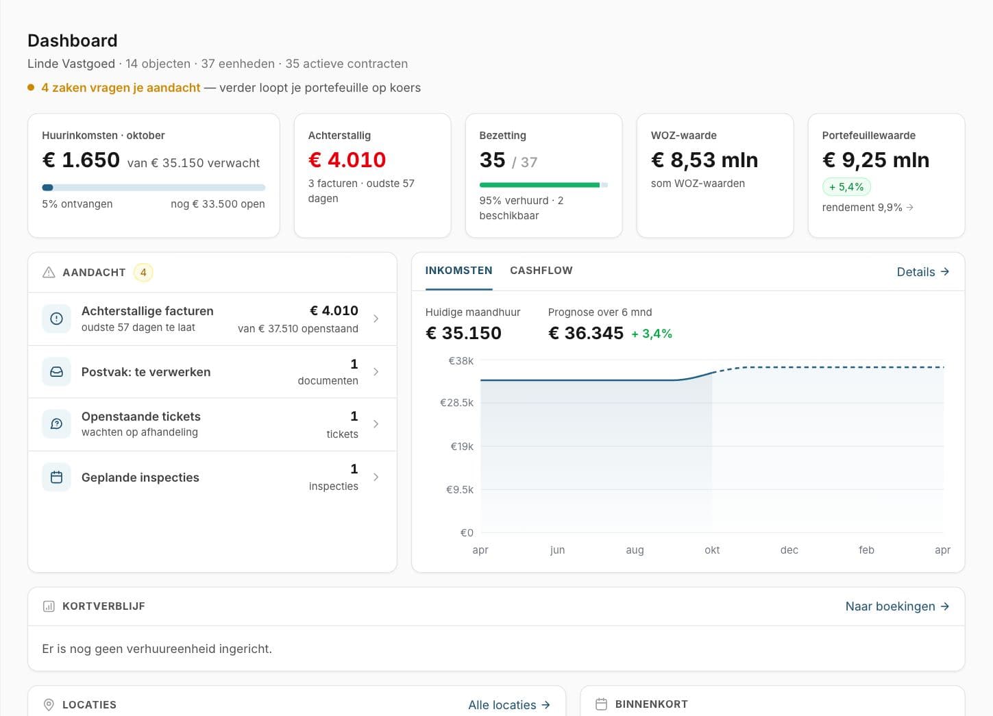Open the WOZ-waarde € 8,53 mln card
993x716 pixels.
[715, 175]
